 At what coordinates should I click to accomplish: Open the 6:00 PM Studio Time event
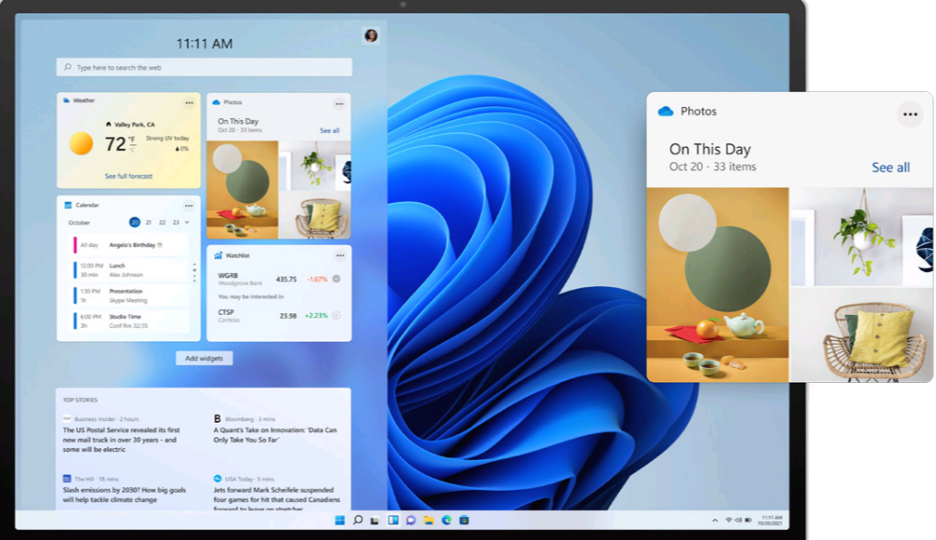pos(129,321)
